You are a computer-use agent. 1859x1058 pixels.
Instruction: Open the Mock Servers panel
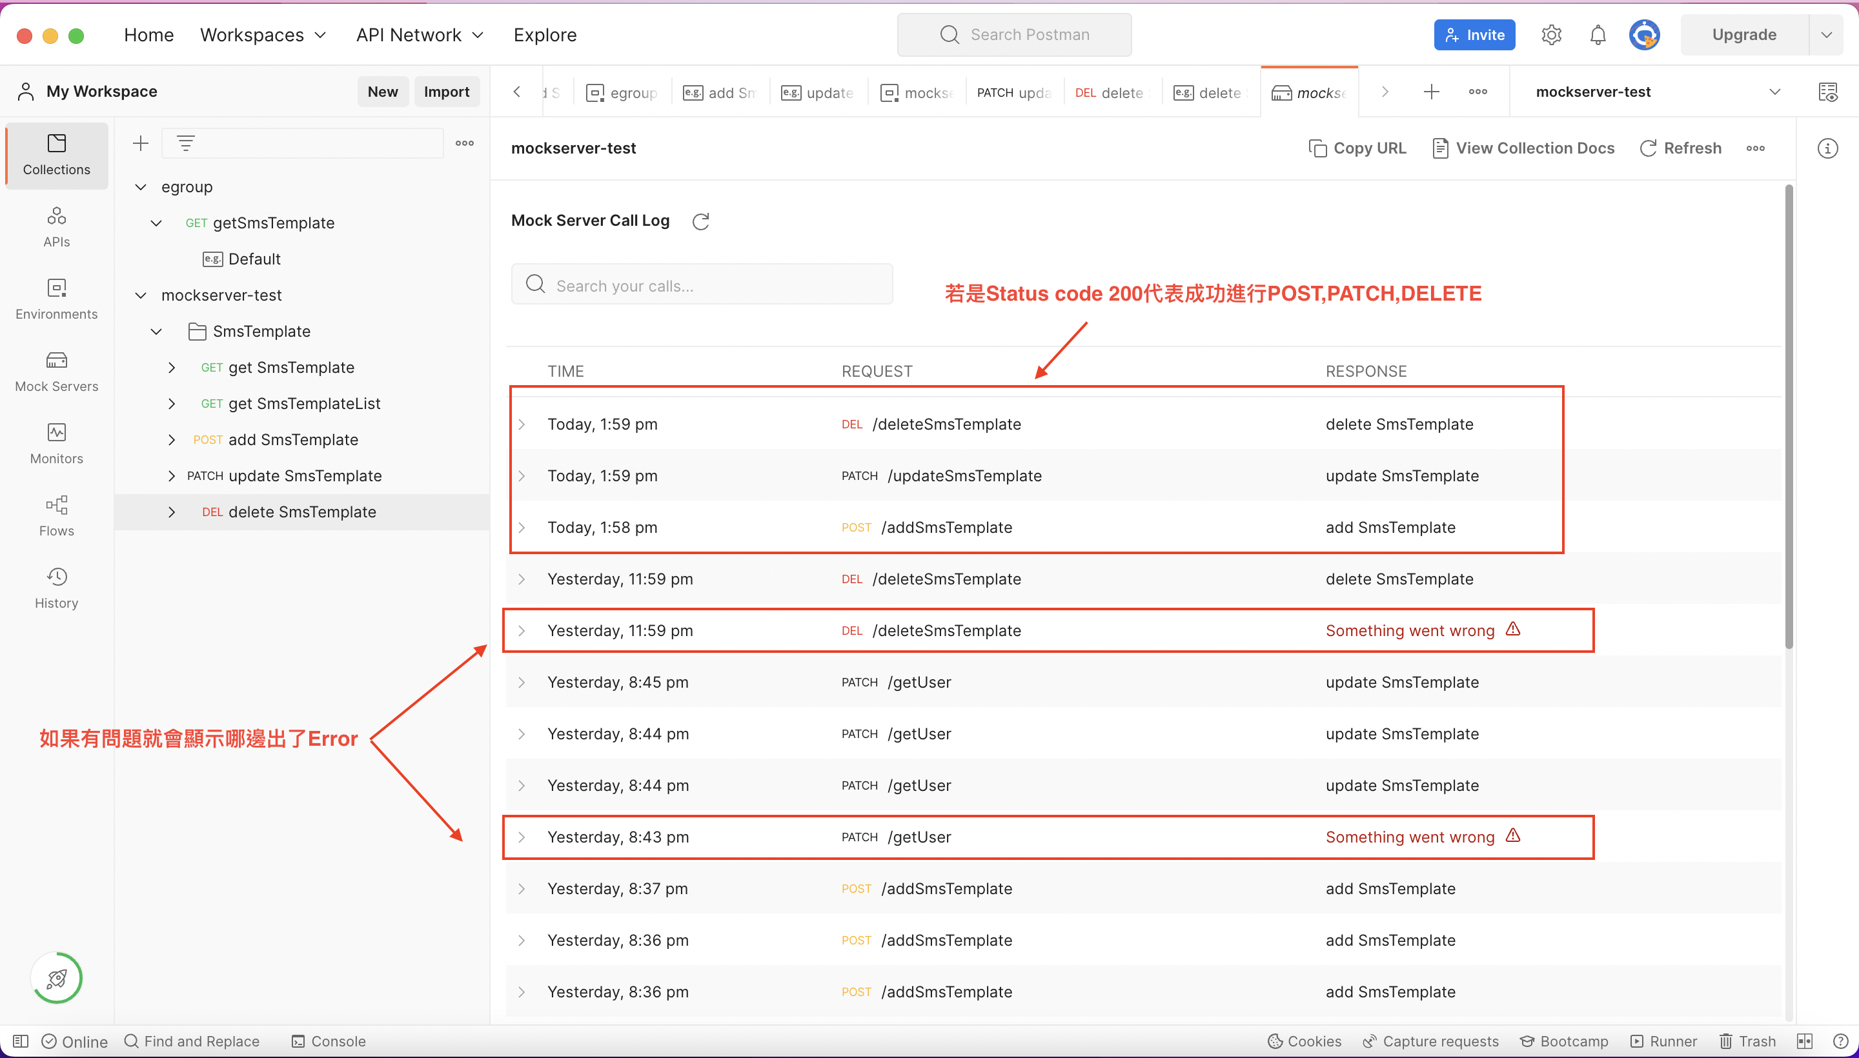point(56,370)
